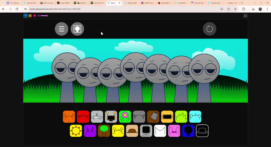The width and height of the screenshot is (271, 147).
Task: Select the gray cymbal character icon
Action: coord(97,117)
